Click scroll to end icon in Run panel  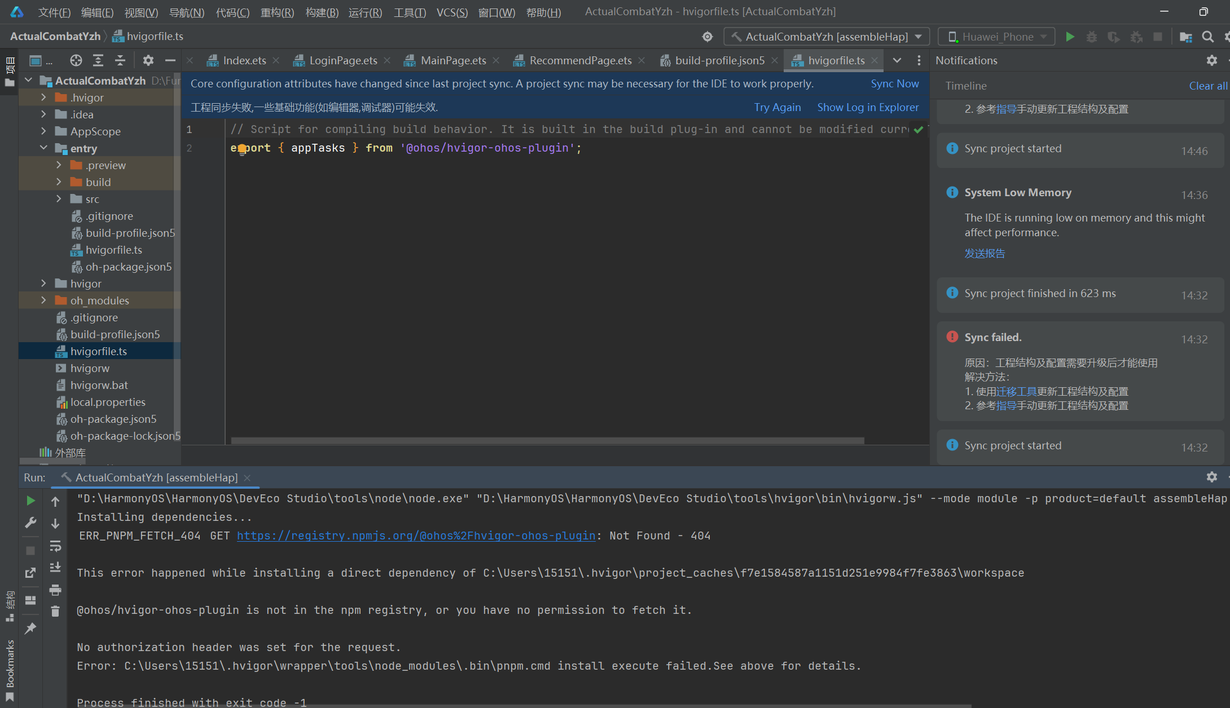pos(55,568)
